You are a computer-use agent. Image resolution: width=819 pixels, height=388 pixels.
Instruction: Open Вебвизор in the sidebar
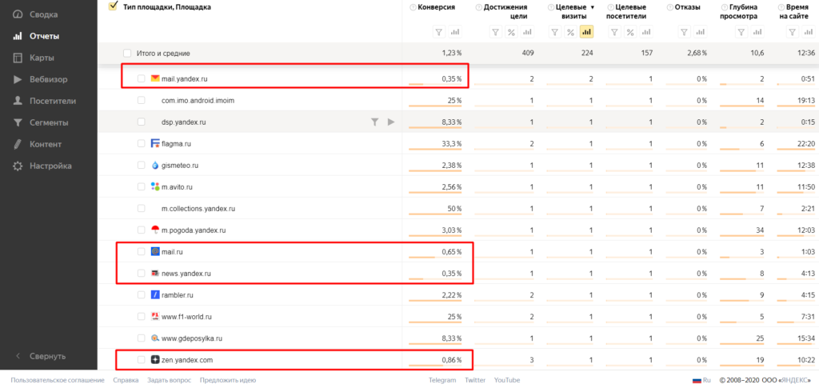click(48, 79)
